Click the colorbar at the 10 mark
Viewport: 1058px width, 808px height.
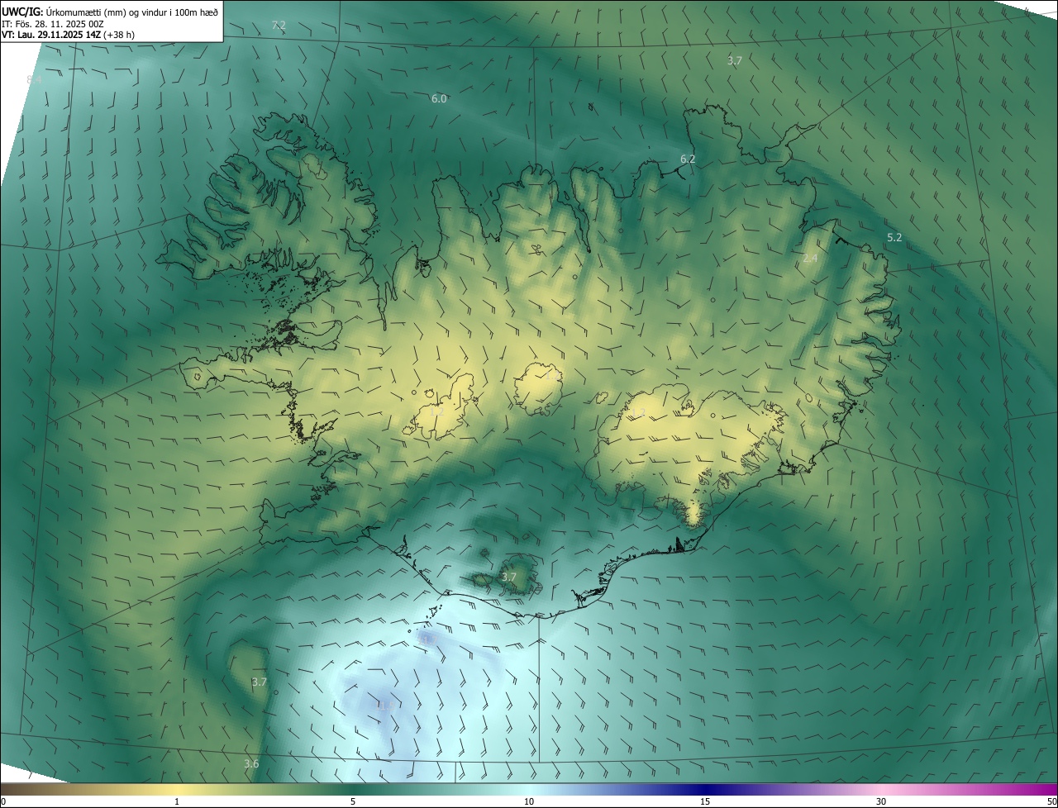[x=529, y=790]
